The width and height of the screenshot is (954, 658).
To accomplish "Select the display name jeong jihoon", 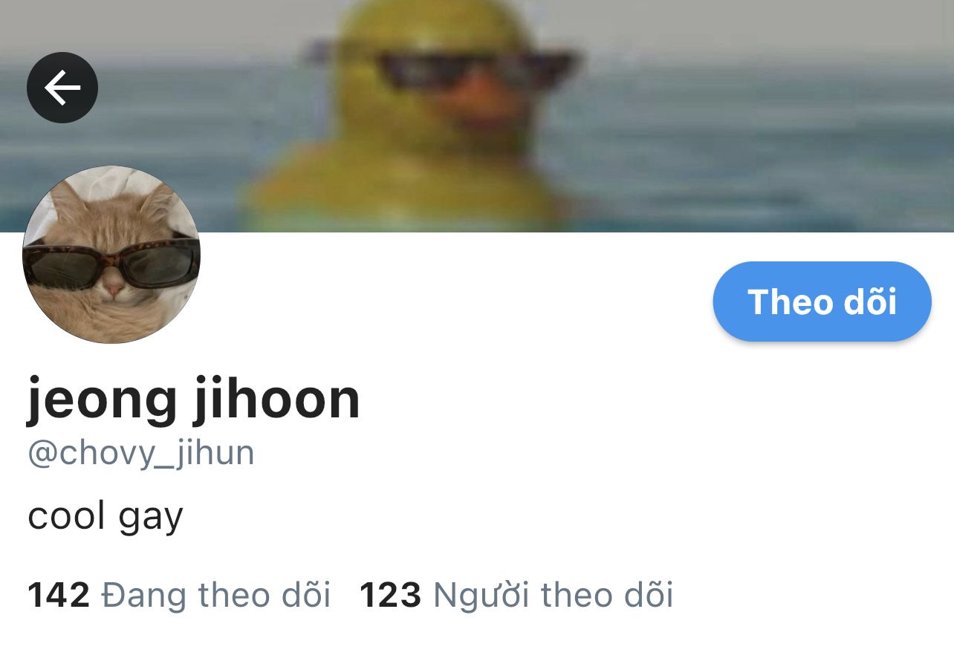I will (x=194, y=400).
